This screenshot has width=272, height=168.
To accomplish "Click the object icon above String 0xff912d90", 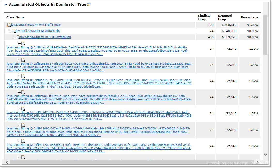I will 23,125.
